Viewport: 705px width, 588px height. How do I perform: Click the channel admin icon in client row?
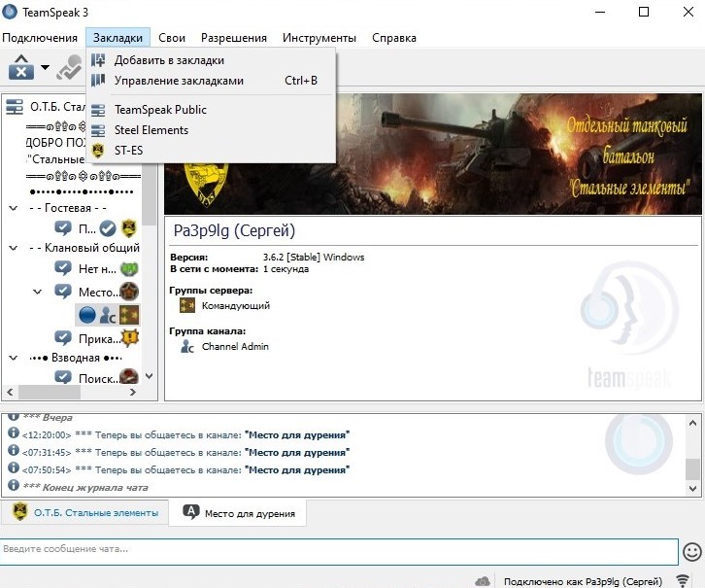point(108,315)
